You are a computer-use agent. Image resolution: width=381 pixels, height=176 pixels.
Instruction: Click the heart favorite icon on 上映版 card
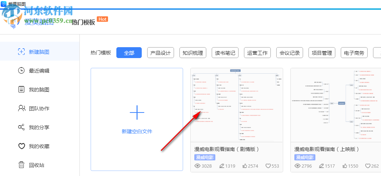click(x=368, y=166)
